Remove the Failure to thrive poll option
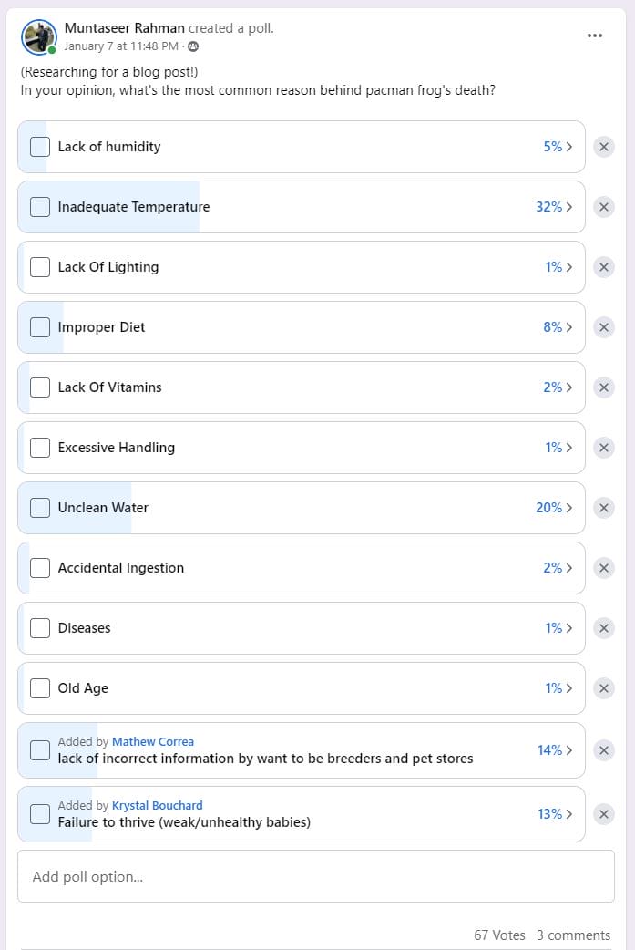This screenshot has height=950, width=635. pyautogui.click(x=604, y=814)
